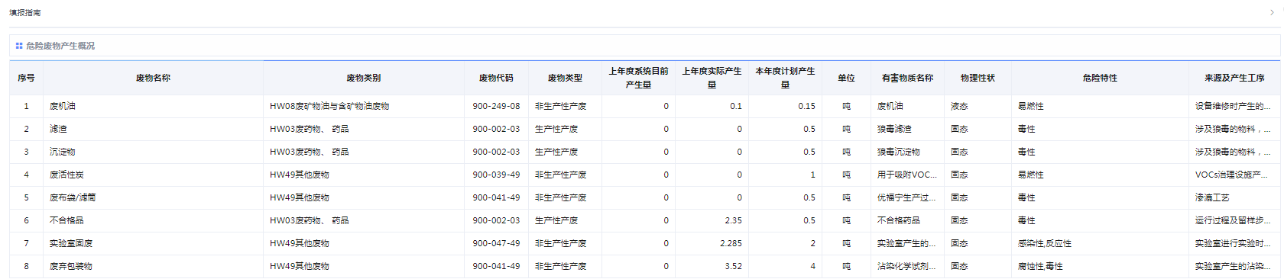This screenshot has height=279, width=1284.
Task: Click the waste code 900-039-49
Action: coord(496,175)
